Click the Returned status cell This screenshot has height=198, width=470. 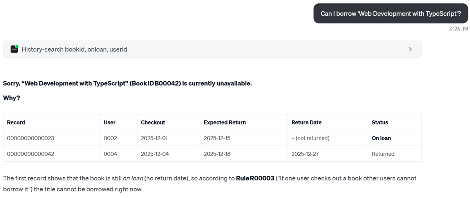[x=383, y=154]
